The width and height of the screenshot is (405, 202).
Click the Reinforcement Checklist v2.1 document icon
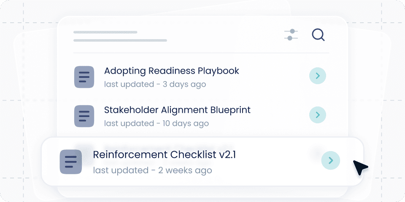tap(70, 162)
